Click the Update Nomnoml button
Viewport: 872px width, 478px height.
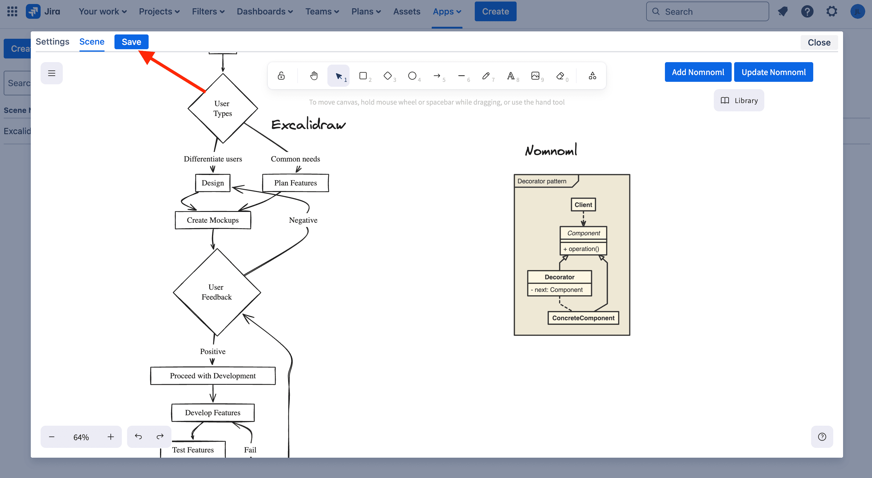pyautogui.click(x=774, y=72)
